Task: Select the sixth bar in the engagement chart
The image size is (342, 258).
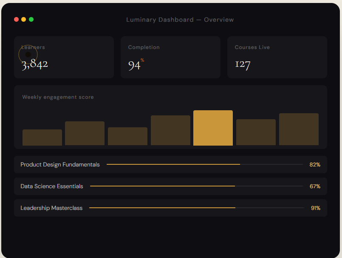Action: (x=256, y=132)
